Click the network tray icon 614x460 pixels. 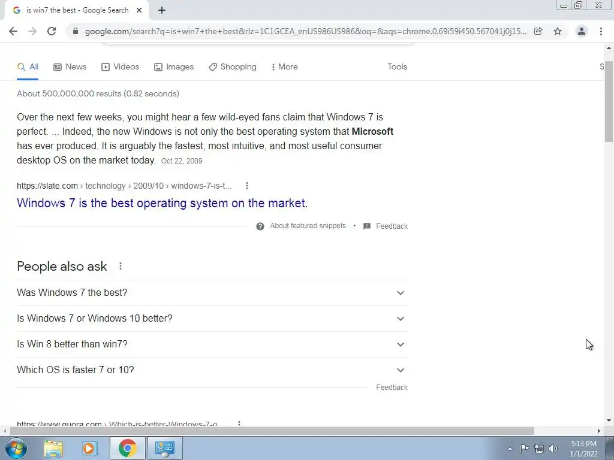(539, 449)
